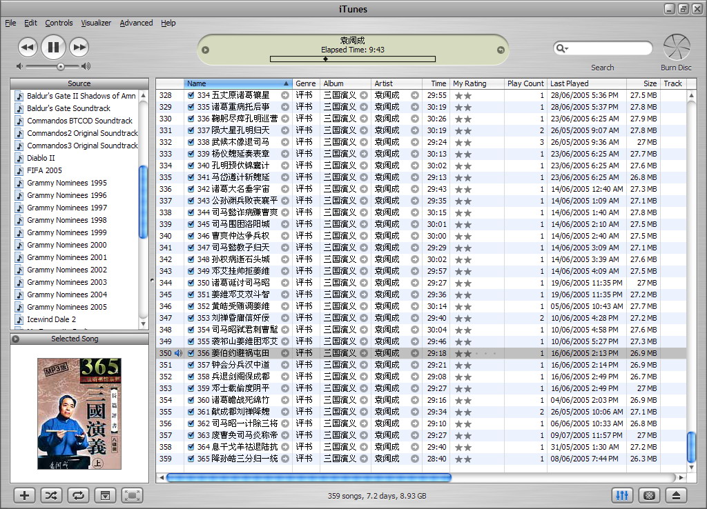Uncheck the checkbox for song 361

[191, 412]
